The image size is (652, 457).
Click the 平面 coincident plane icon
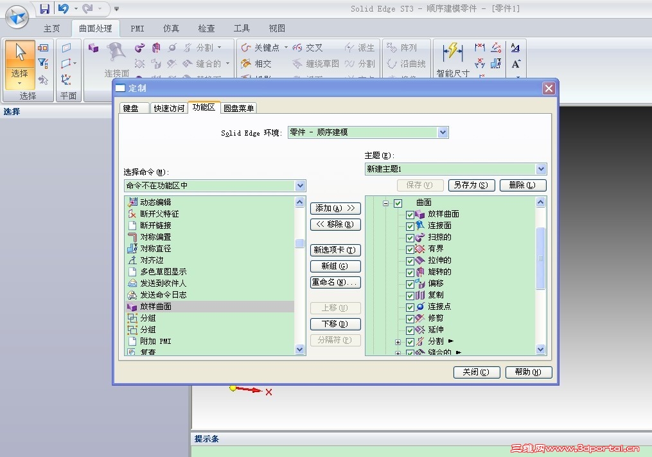(67, 48)
